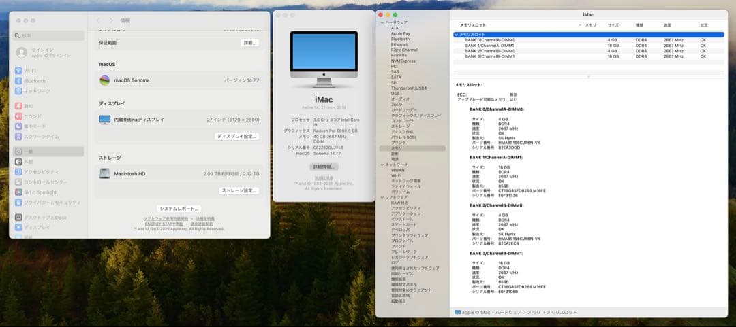This screenshot has width=736, height=327.
Task: Select 起動項目 in software tree
Action: 399,300
